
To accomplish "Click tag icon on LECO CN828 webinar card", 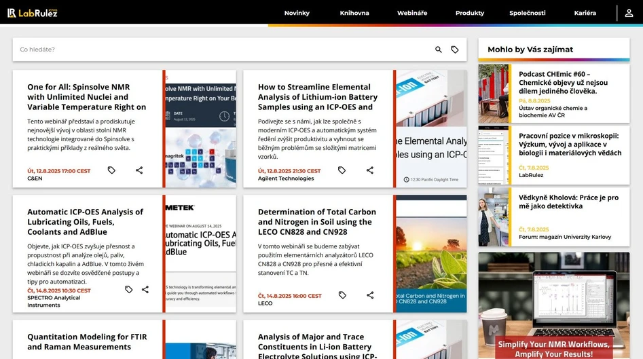I will 342,295.
